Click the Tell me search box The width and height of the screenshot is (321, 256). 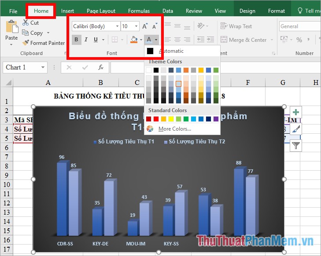(x=309, y=11)
